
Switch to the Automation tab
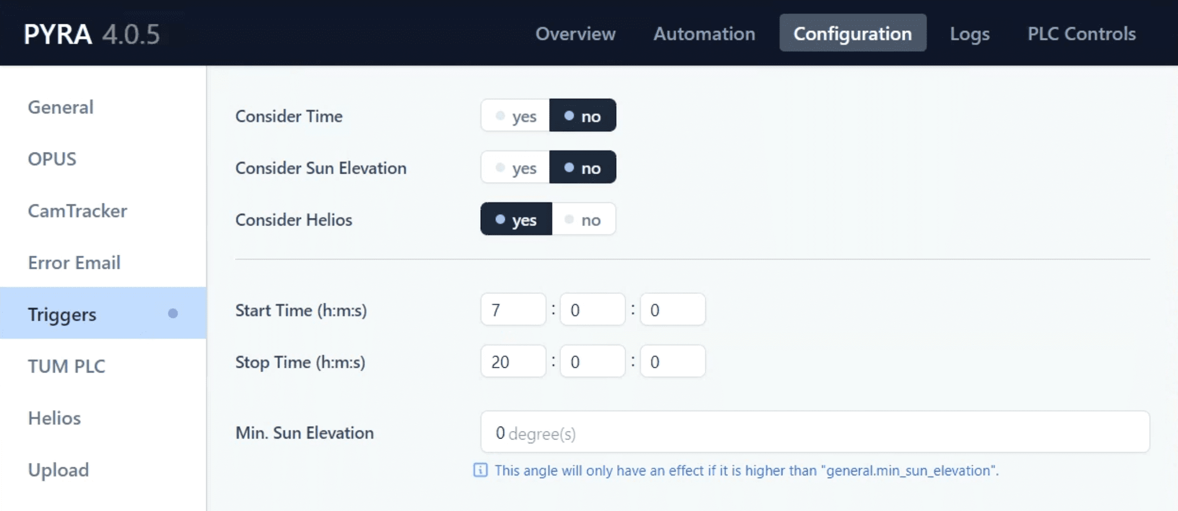pos(704,34)
